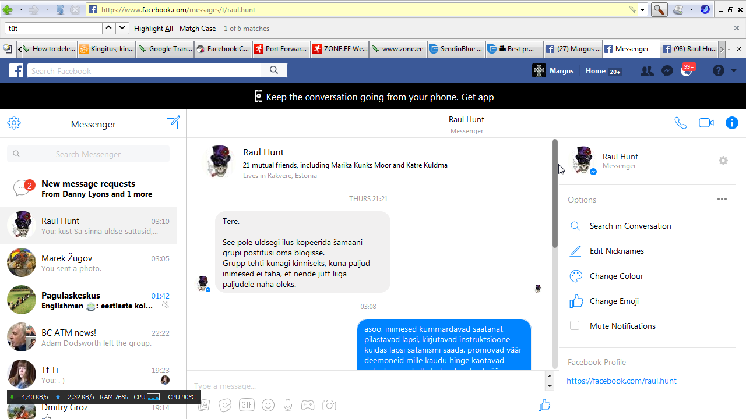The width and height of the screenshot is (746, 419).
Task: Open back history dropdown arrow
Action: [21, 10]
